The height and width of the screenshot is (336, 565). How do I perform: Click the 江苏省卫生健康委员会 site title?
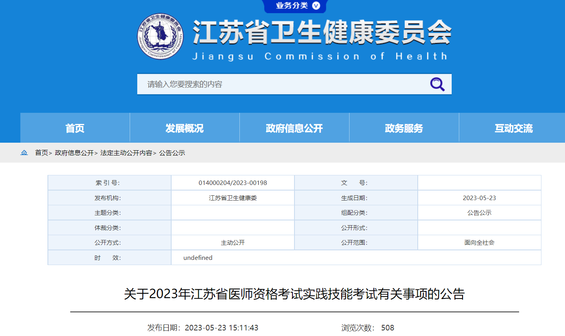click(x=322, y=33)
